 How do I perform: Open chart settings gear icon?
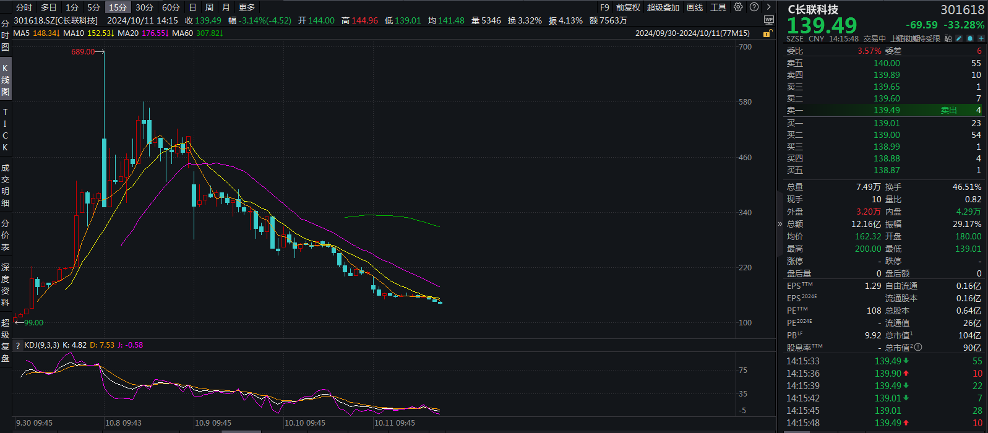[x=738, y=7]
